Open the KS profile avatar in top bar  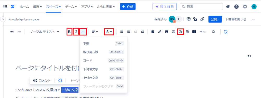(x=254, y=7)
